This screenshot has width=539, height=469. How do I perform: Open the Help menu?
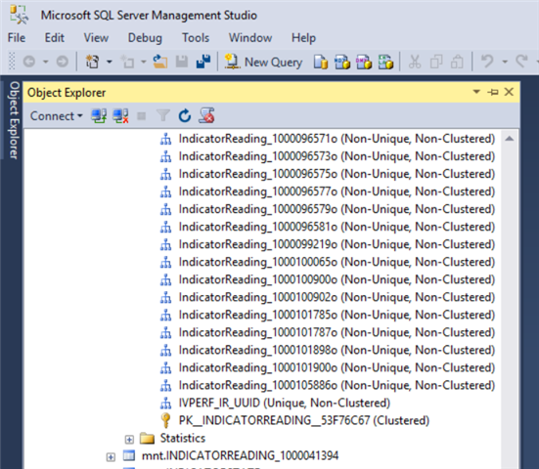(303, 38)
